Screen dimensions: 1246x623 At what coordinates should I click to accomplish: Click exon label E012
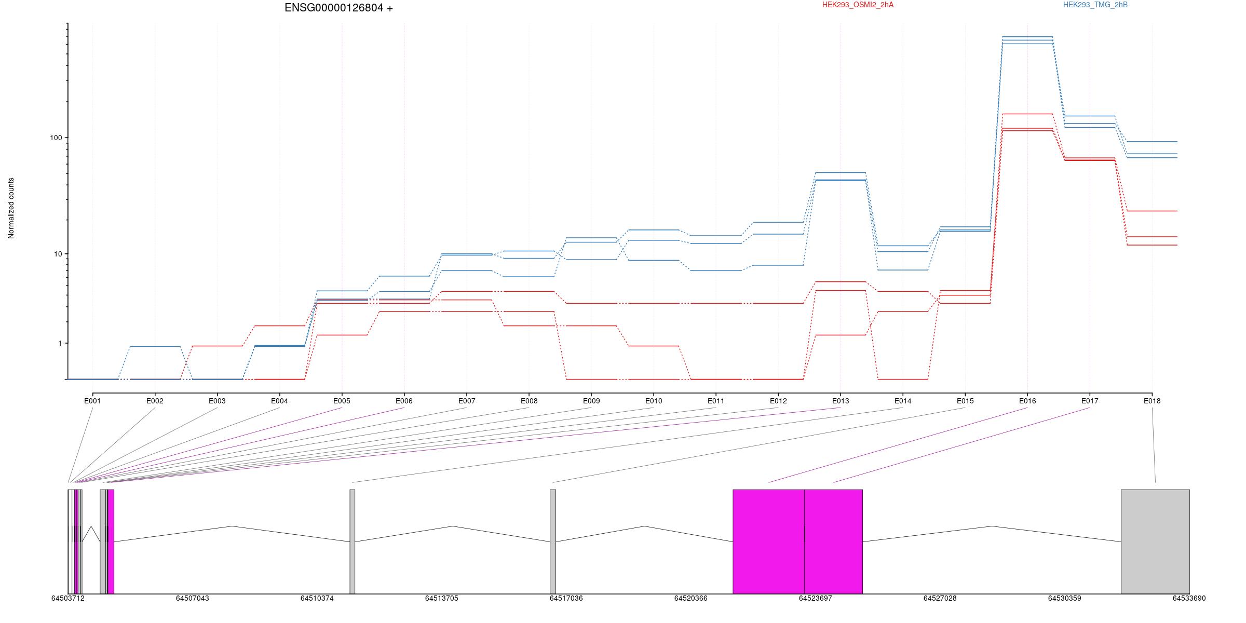(x=778, y=401)
